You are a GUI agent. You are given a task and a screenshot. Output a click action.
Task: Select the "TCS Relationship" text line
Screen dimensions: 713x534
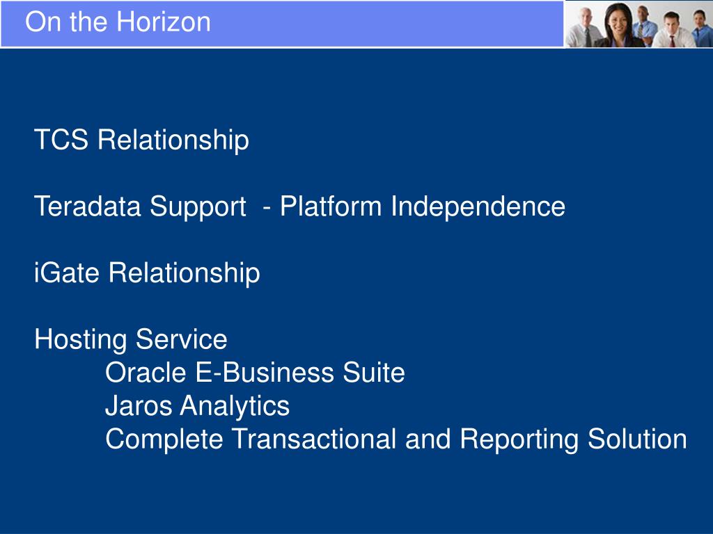click(x=141, y=140)
